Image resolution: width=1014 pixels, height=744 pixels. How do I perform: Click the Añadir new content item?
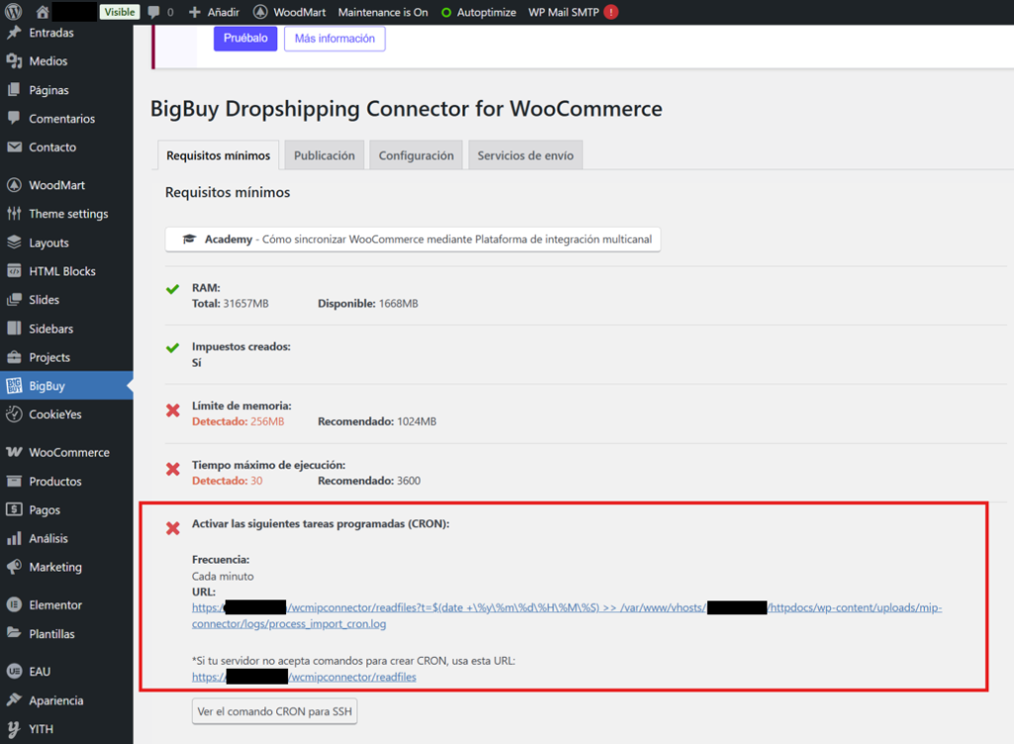click(215, 12)
